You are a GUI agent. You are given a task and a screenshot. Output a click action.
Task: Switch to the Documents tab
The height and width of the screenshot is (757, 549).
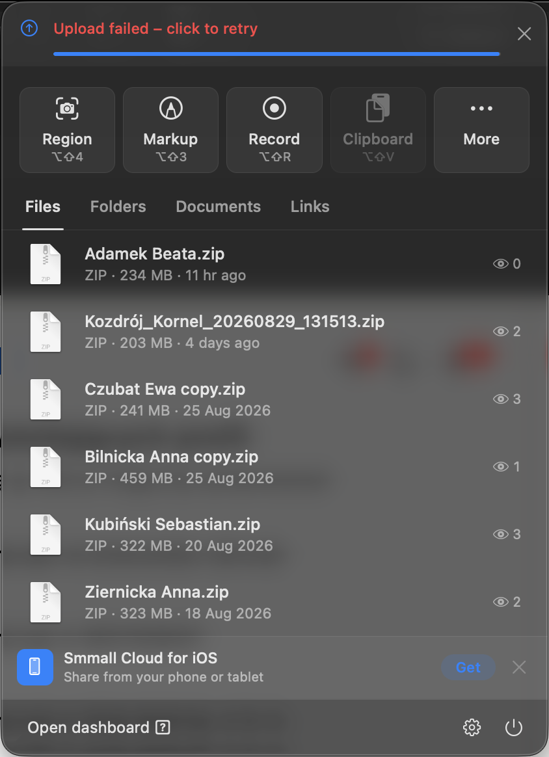pyautogui.click(x=219, y=207)
